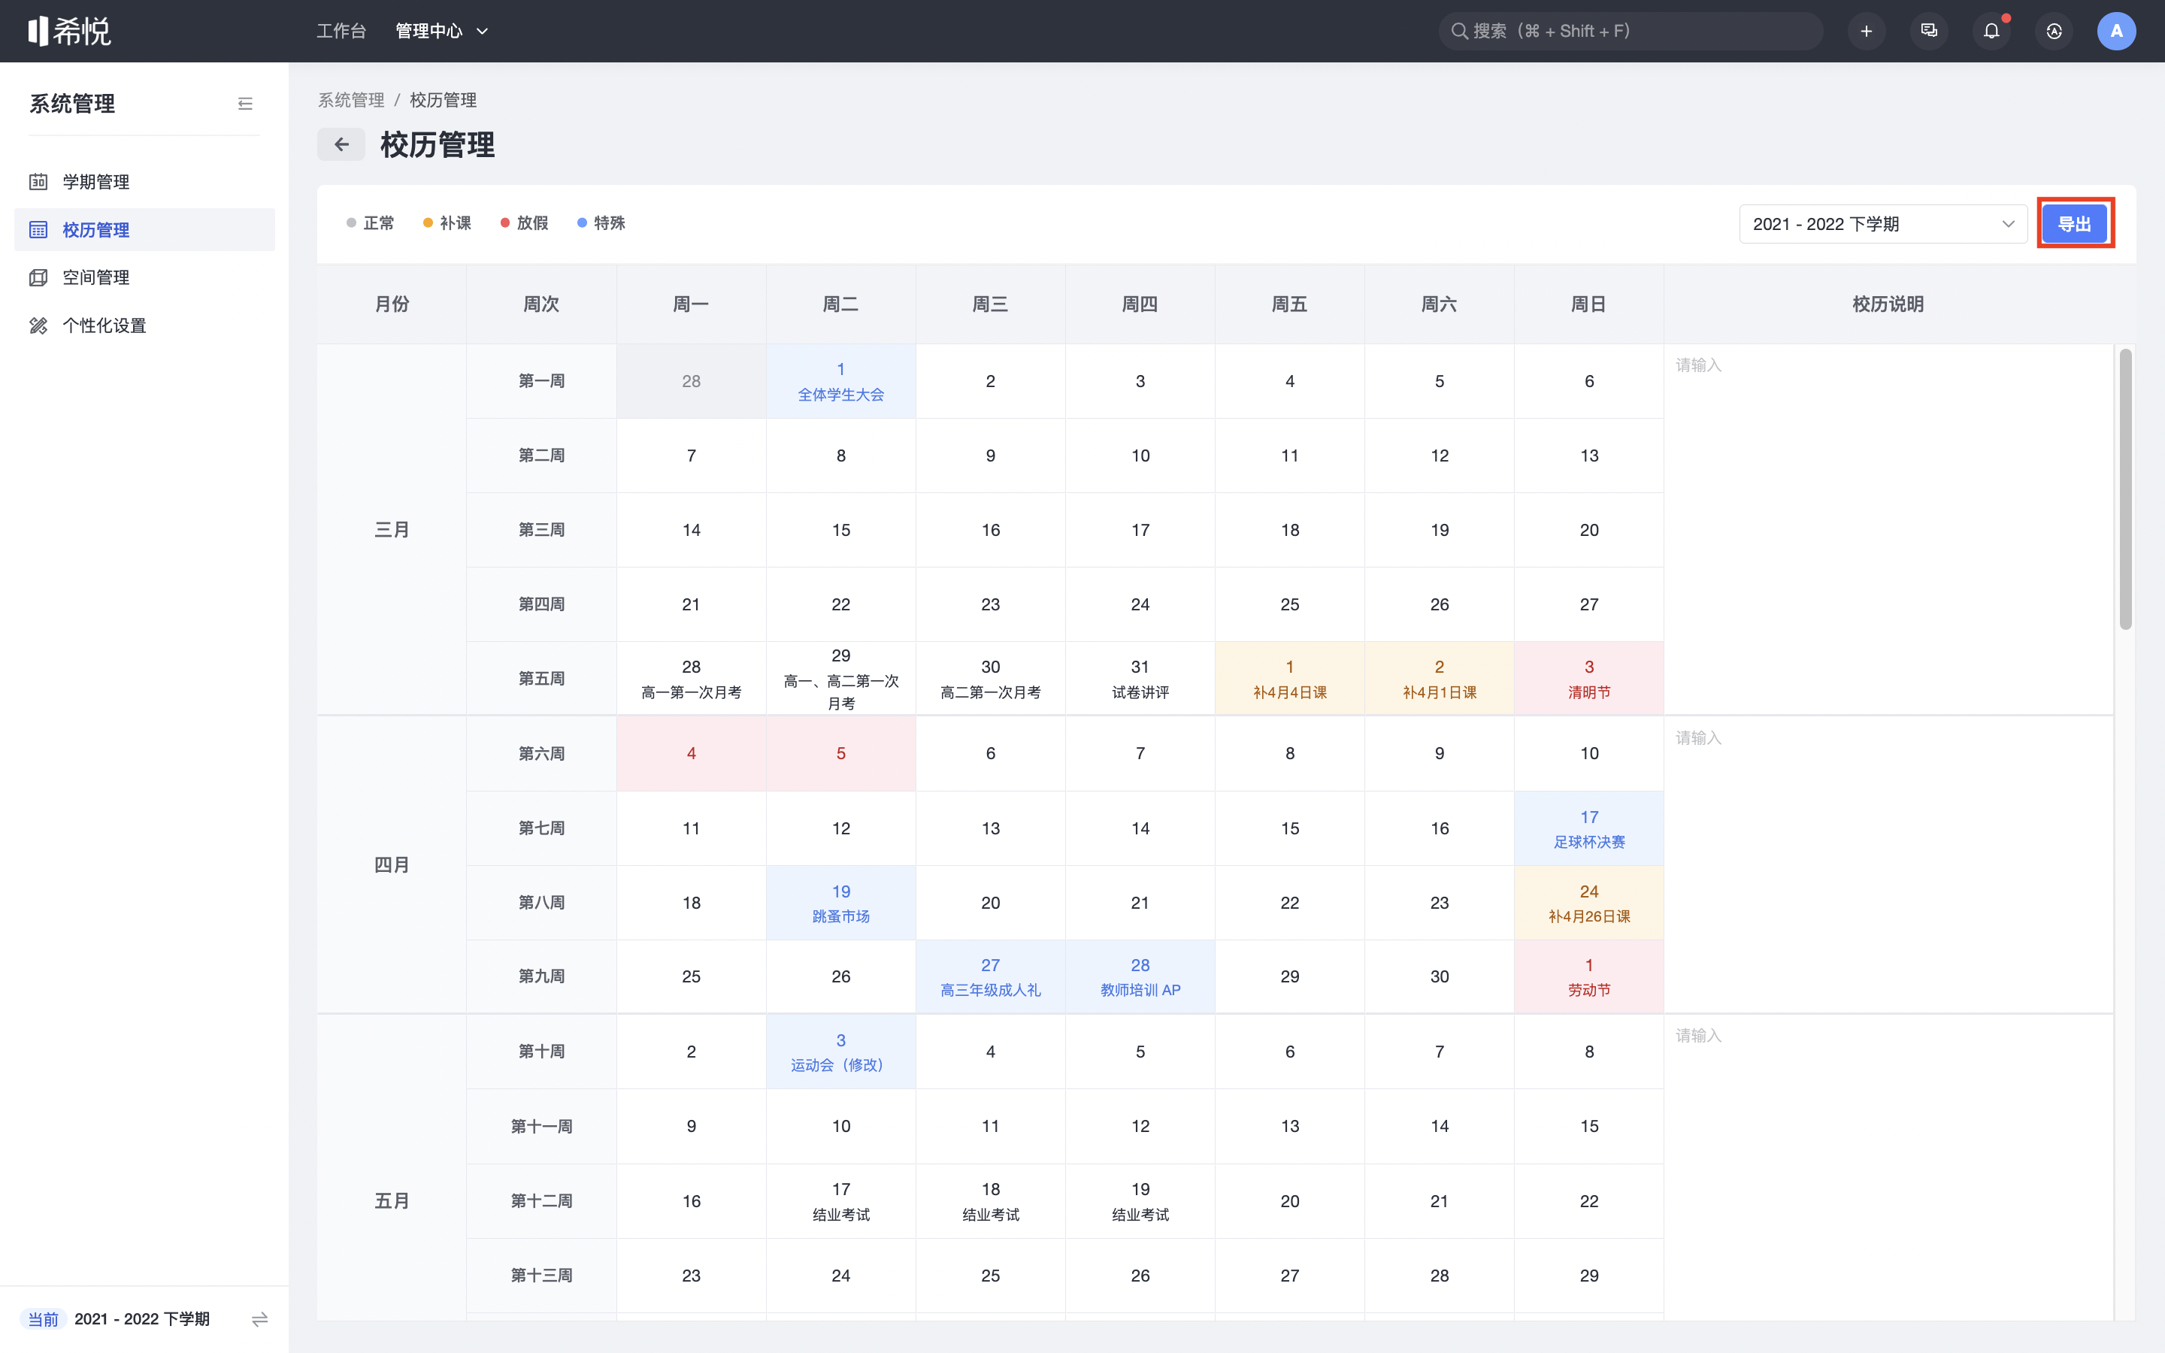Screen dimensions: 2165x1353
Task: Click the orange 补课 legend dot
Action: [x=428, y=222]
